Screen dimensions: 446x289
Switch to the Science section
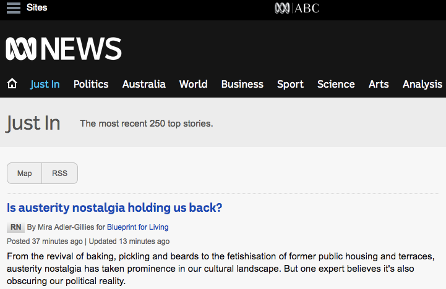tap(336, 85)
